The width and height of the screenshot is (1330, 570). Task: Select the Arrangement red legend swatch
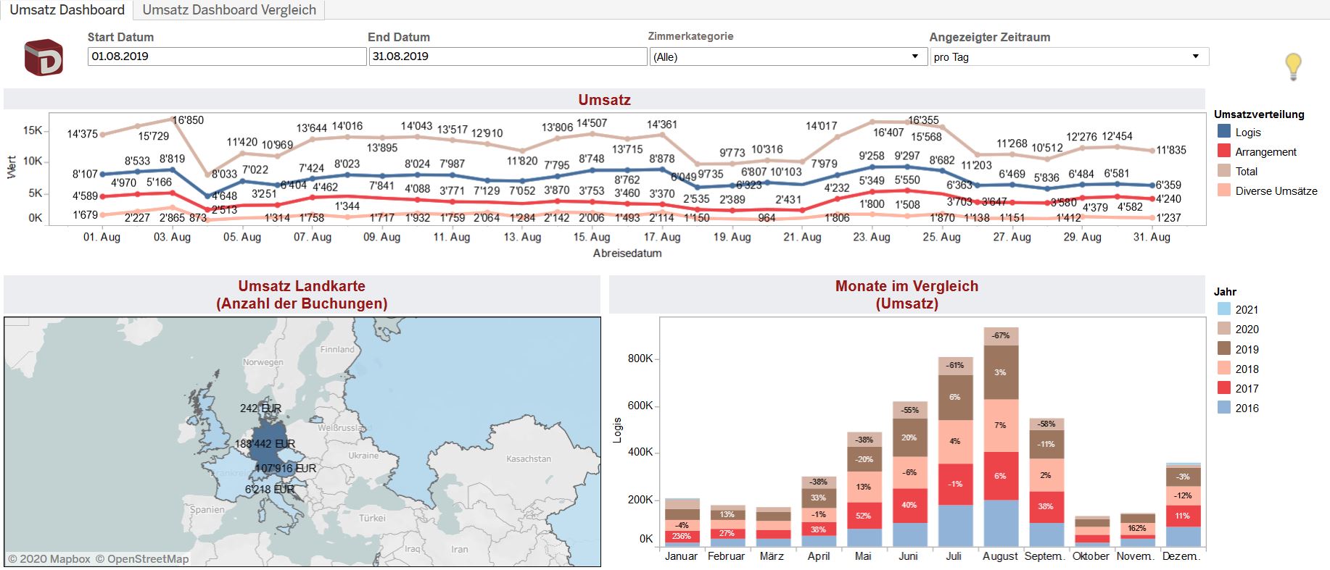click(x=1224, y=151)
